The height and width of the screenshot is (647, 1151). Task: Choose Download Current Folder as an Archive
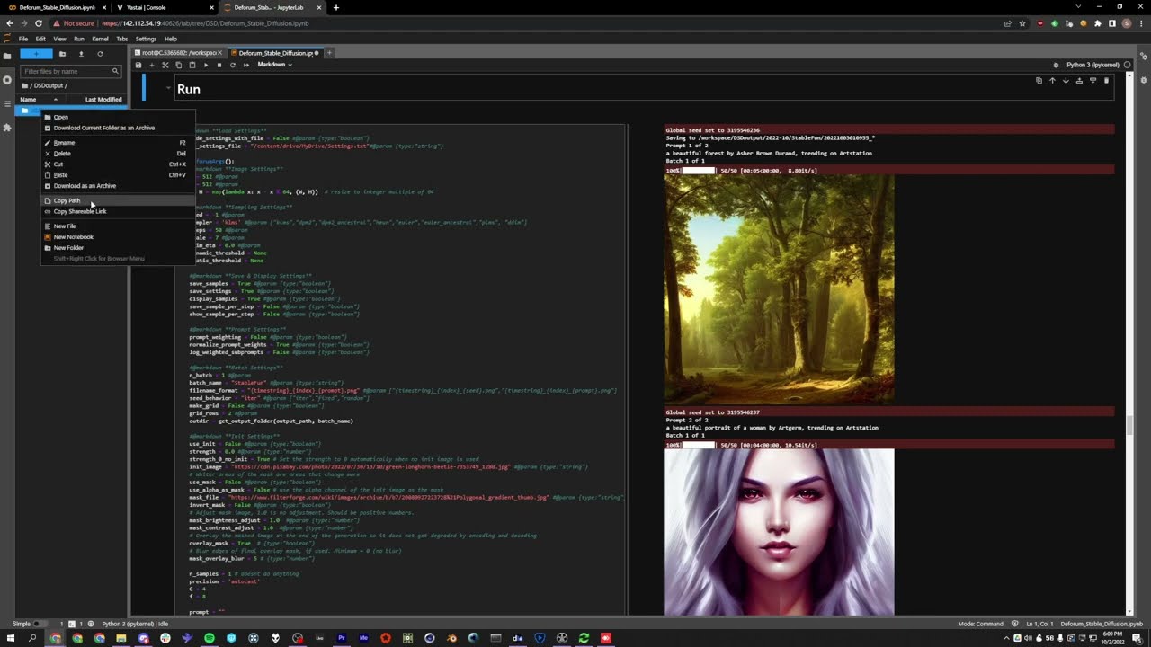pos(118,128)
